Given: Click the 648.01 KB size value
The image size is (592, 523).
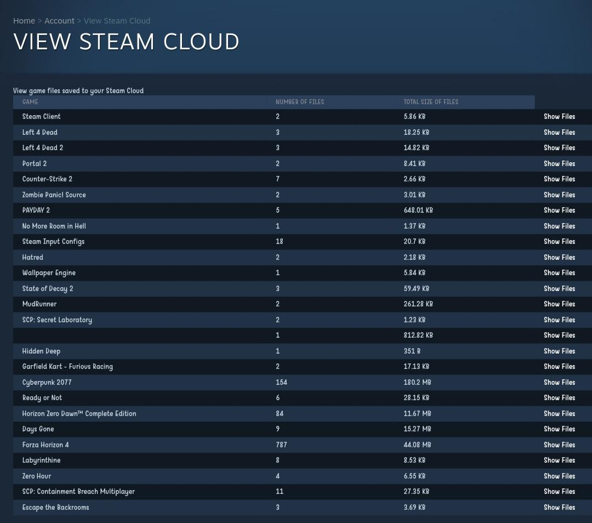Looking at the screenshot, I should [418, 211].
